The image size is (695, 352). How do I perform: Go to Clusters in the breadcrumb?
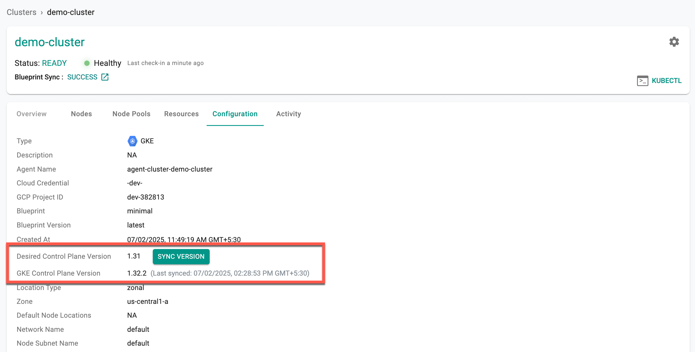point(21,12)
